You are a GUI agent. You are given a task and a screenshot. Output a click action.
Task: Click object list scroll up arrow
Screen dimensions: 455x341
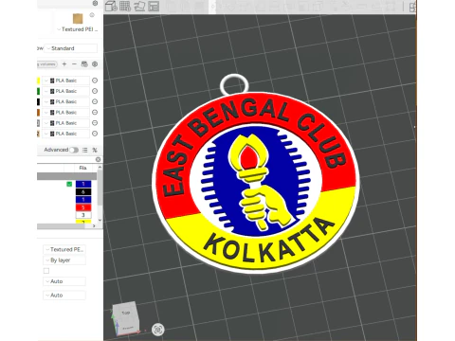(x=100, y=168)
